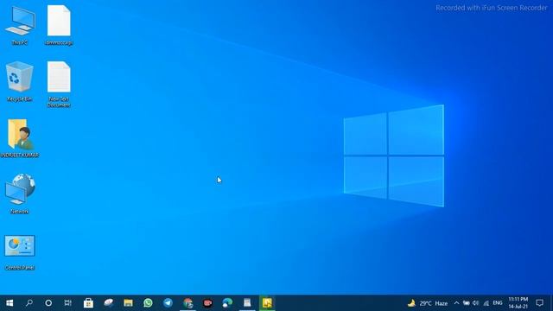Screen dimensions: 553x311
Task: Open the Action Center notifications icon
Action: [539, 303]
